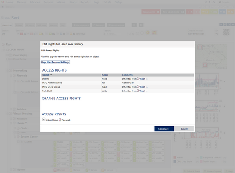Click the top bar search field
This screenshot has width=235, height=173.
point(226,2)
